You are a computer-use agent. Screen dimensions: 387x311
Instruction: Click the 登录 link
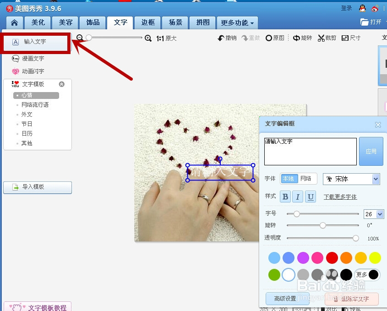pyautogui.click(x=347, y=8)
